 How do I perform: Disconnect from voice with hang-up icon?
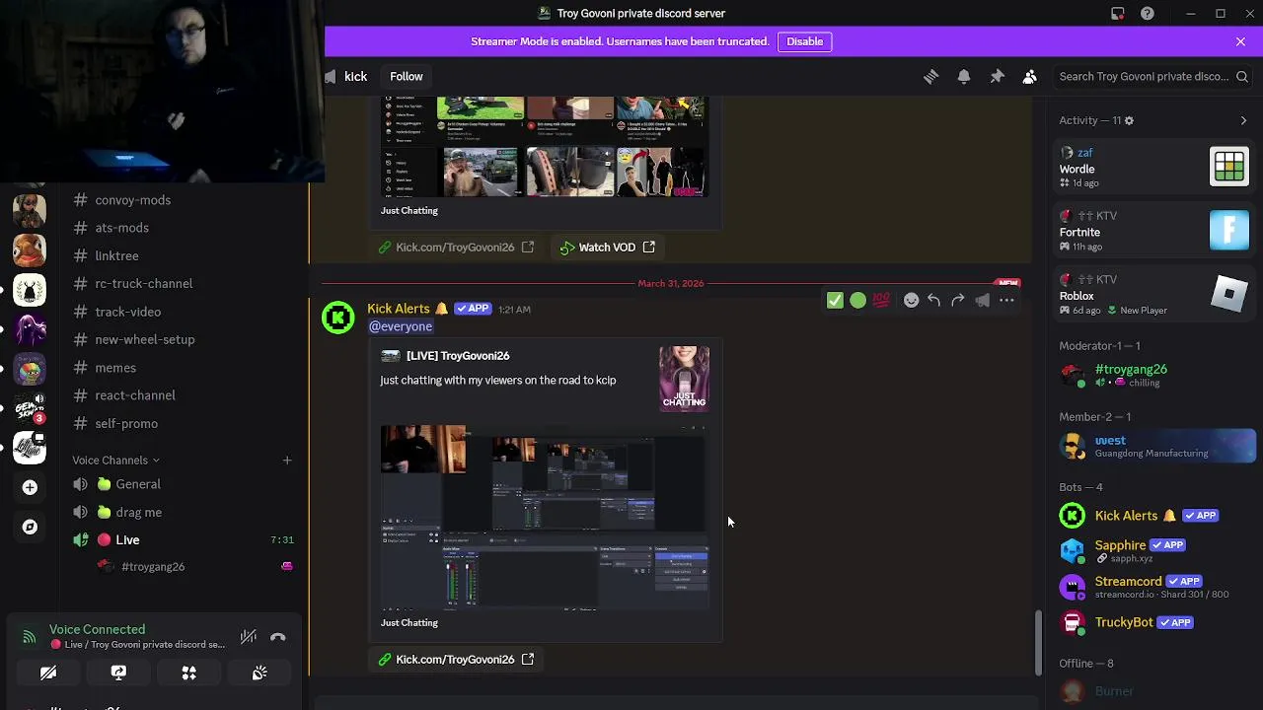278,637
